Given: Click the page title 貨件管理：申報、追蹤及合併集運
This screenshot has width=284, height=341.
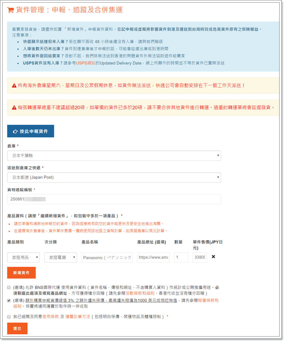Looking at the screenshot, I should [x=69, y=10].
